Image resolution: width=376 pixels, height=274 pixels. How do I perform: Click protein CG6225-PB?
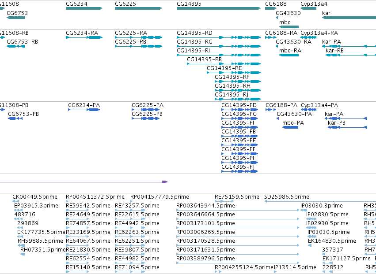point(147,114)
